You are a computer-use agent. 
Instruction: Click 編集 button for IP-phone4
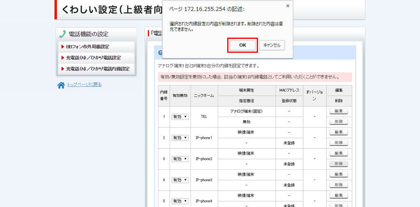pyautogui.click(x=338, y=196)
